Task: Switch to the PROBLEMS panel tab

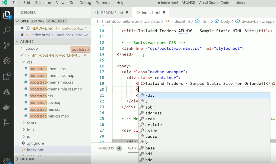Action: [x=106, y=148]
